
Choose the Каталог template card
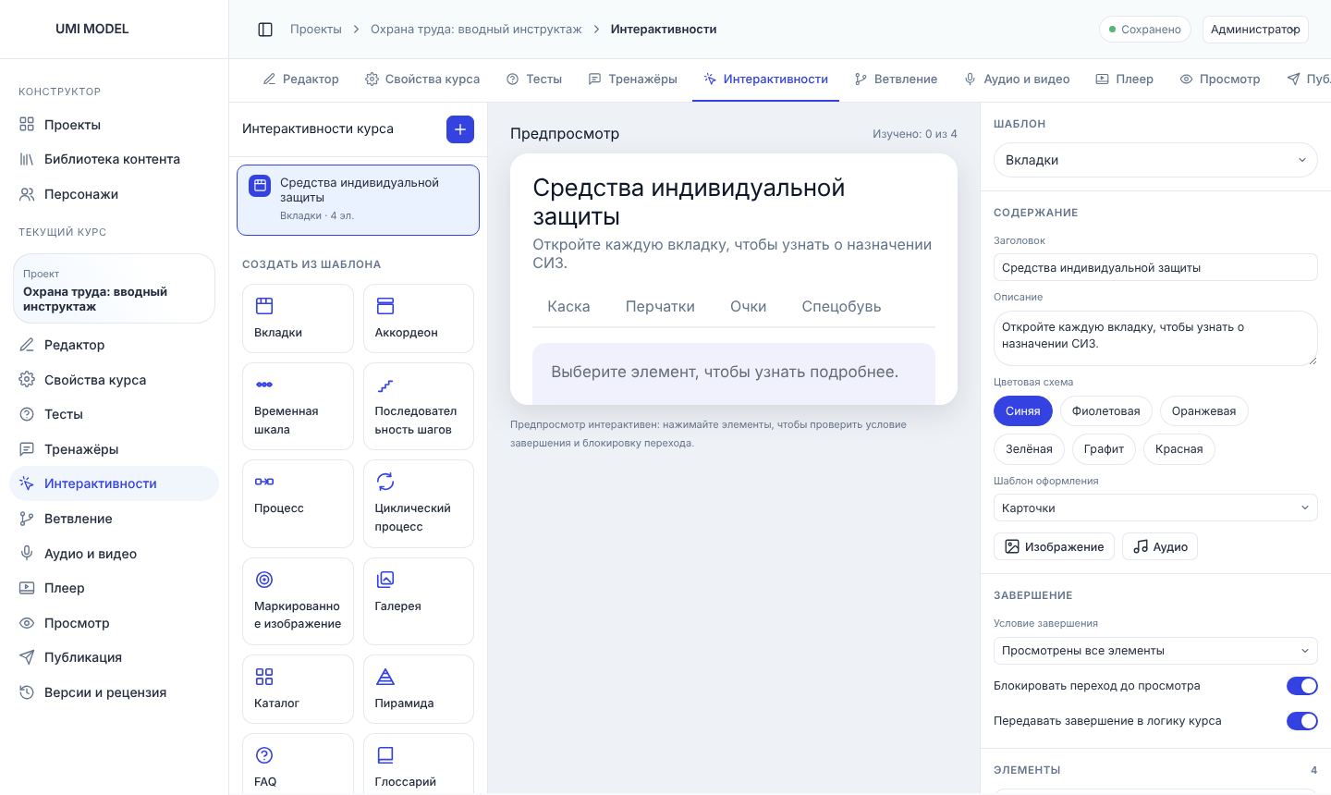point(298,689)
